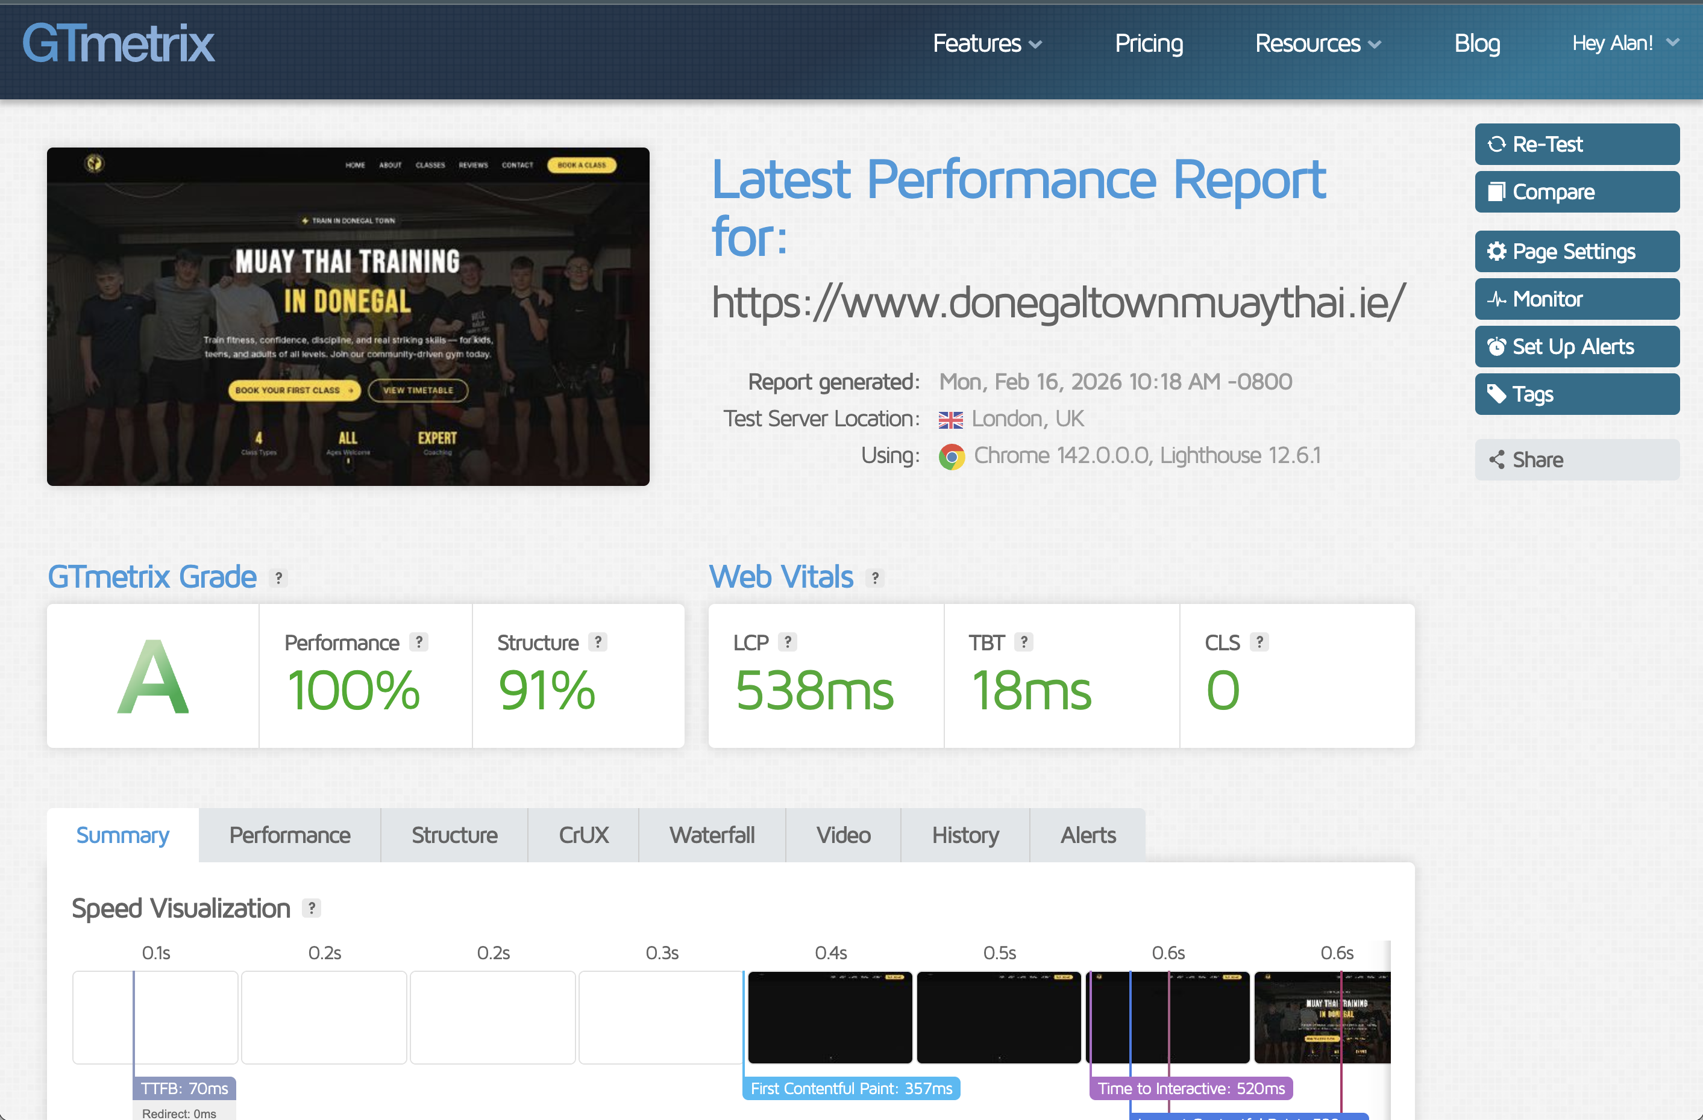Go to the Pricing page
The width and height of the screenshot is (1703, 1120).
pyautogui.click(x=1149, y=43)
